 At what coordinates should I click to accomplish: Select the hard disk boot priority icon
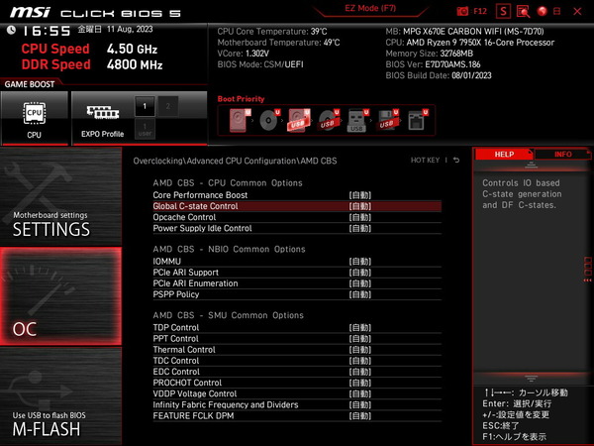click(240, 120)
